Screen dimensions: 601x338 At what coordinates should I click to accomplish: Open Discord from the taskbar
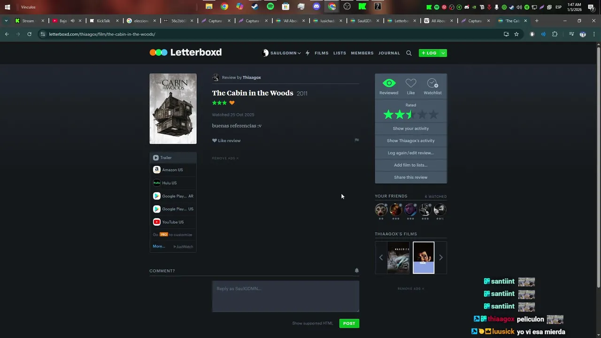(316, 7)
